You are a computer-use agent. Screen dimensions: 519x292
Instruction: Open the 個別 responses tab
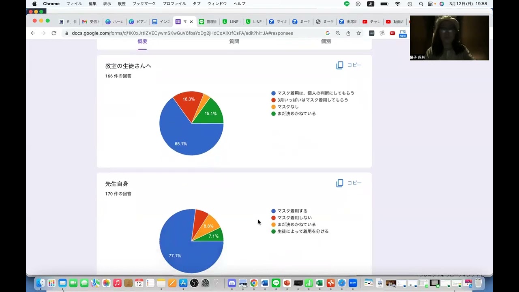pyautogui.click(x=325, y=41)
